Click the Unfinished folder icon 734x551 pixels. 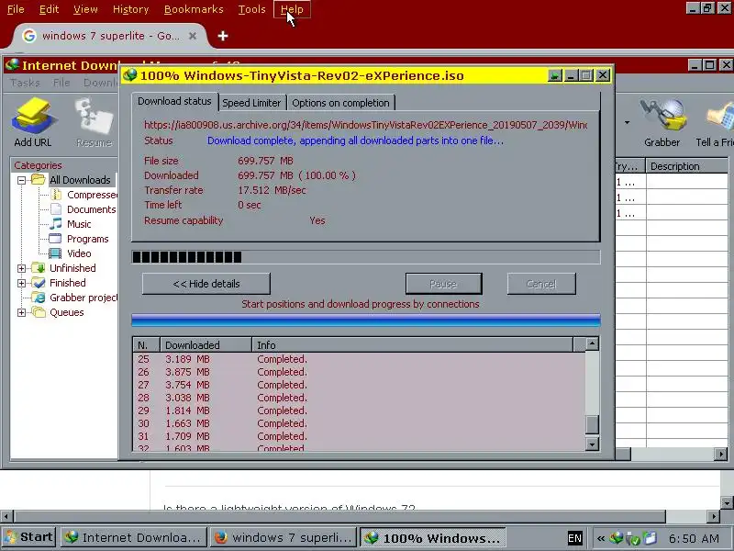click(39, 268)
